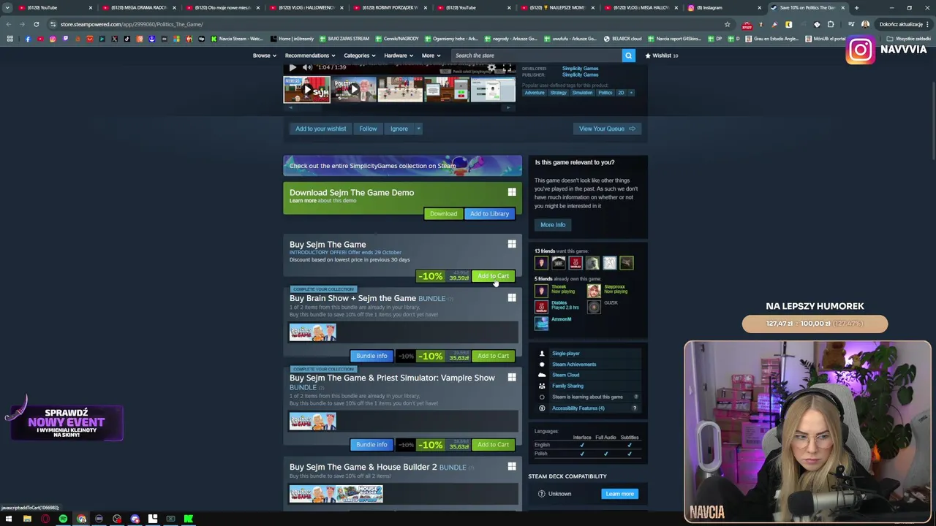Bookmark this page star icon
The height and width of the screenshot is (526, 936).
click(727, 24)
